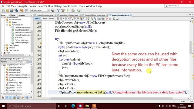
Task: Collapse the Source Packages tree node
Action: point(5,20)
